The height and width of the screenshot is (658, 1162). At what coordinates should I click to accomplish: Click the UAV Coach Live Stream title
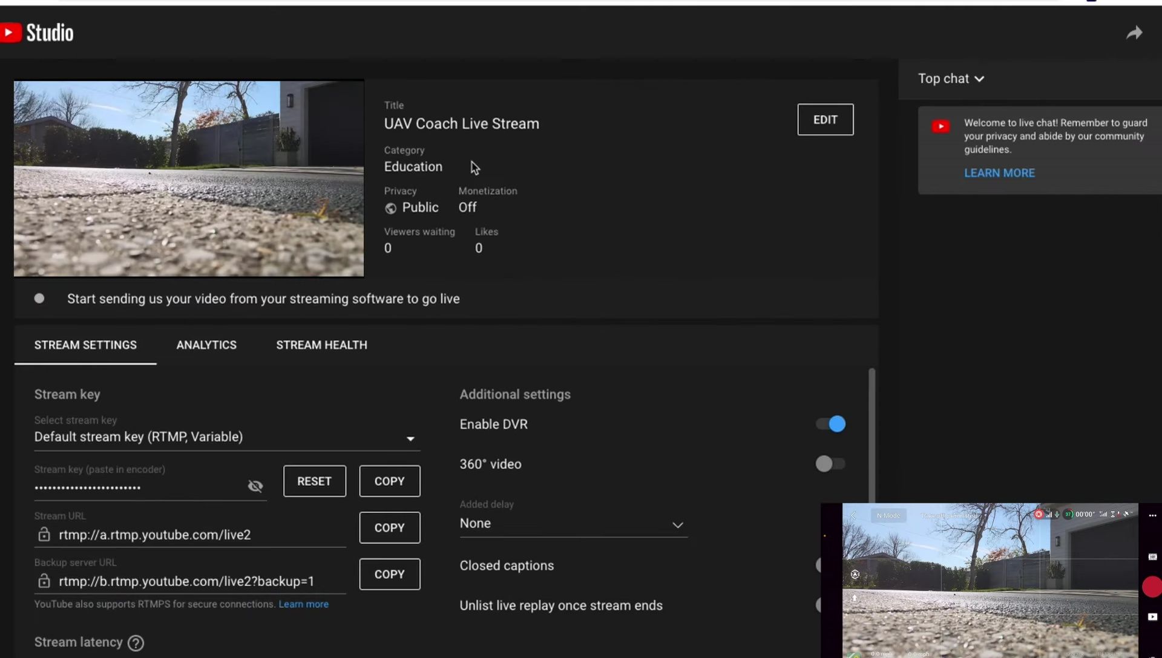tap(461, 123)
